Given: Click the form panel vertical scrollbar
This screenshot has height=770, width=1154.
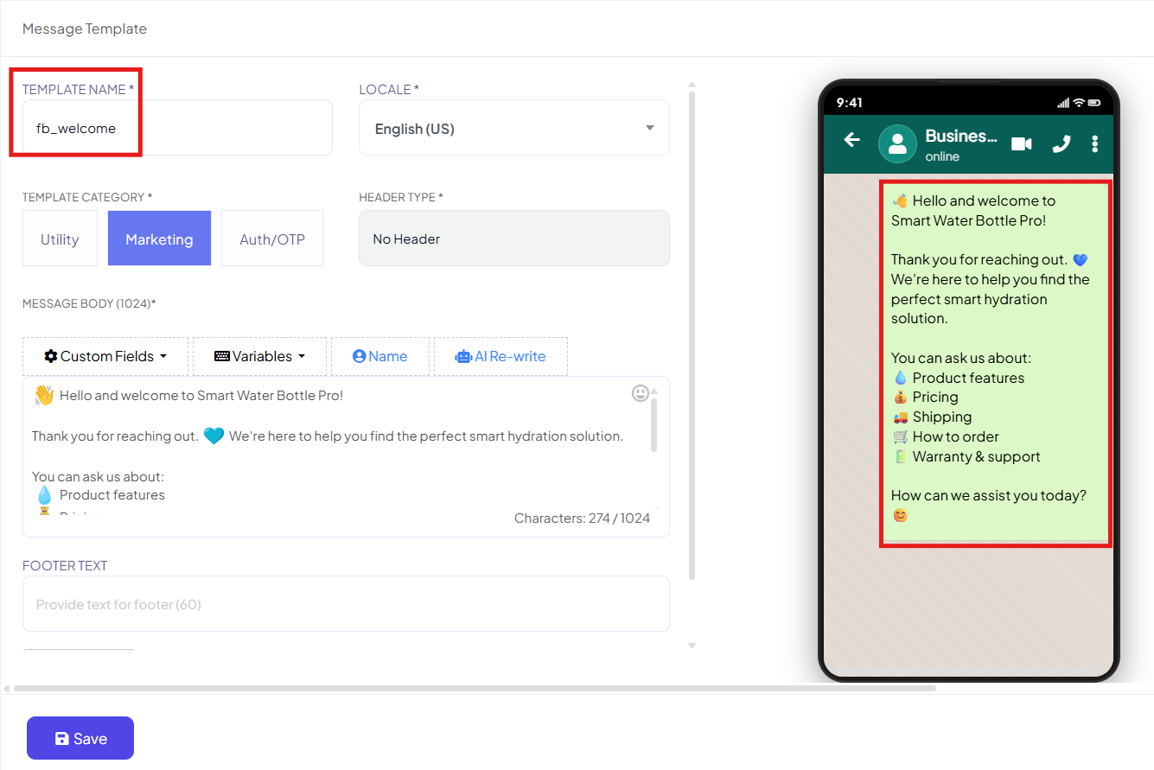Looking at the screenshot, I should click(x=692, y=335).
